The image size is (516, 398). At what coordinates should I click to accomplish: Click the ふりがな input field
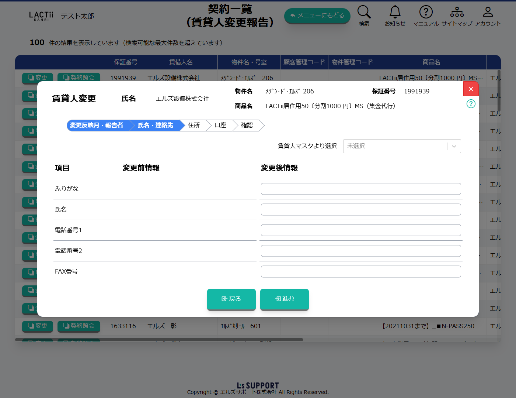pos(360,189)
